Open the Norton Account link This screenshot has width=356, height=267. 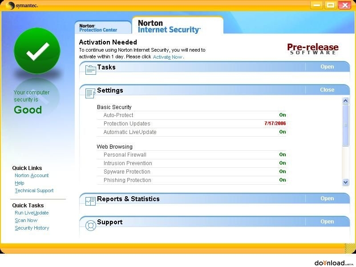(x=32, y=175)
